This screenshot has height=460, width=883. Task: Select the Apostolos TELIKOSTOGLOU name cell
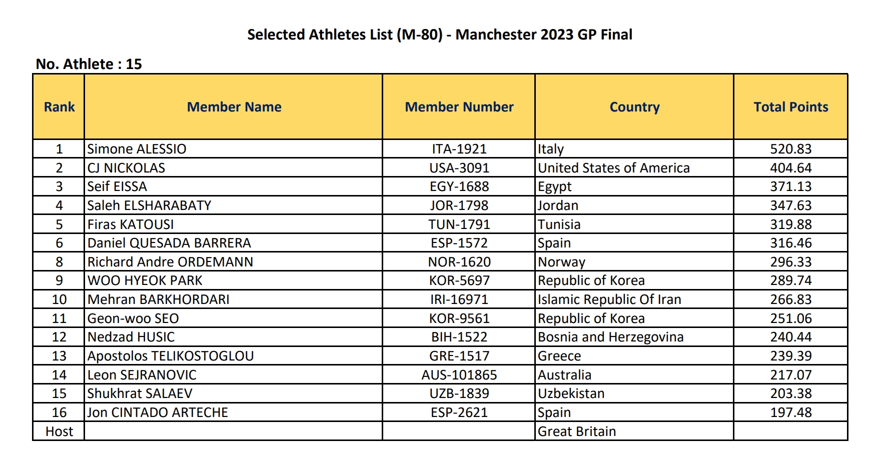tap(234, 356)
